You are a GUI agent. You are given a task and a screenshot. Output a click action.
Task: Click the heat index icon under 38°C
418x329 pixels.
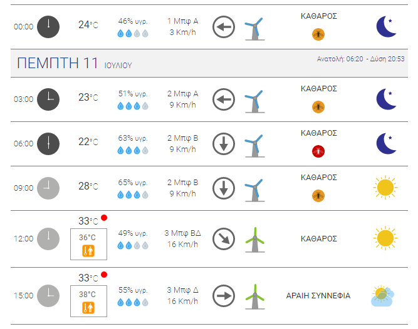coord(88,308)
